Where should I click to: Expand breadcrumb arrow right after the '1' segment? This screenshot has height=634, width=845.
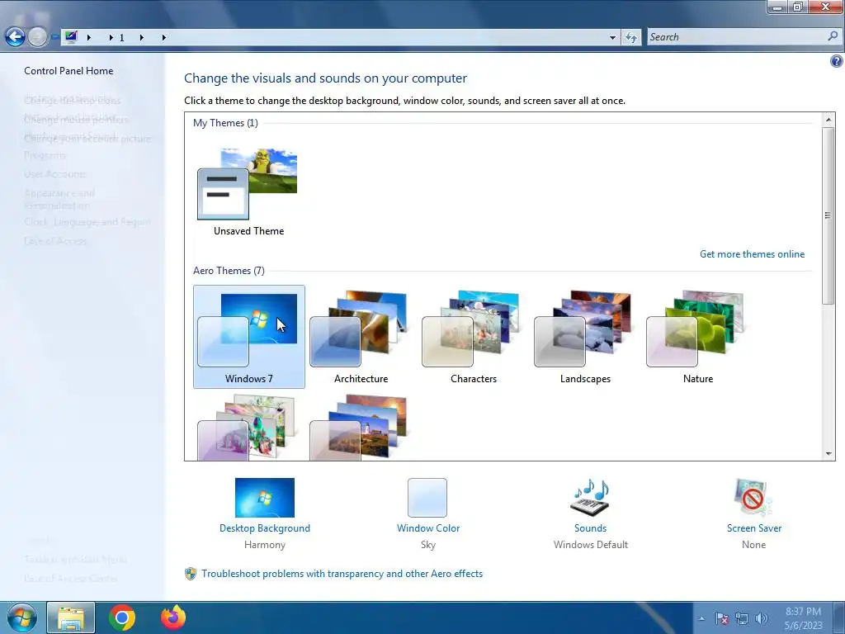click(142, 37)
